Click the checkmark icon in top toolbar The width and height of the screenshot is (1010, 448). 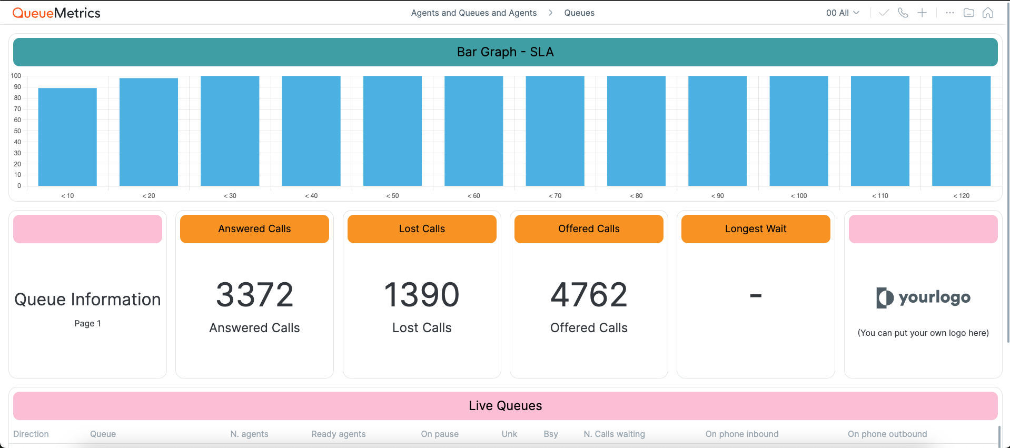coord(884,13)
